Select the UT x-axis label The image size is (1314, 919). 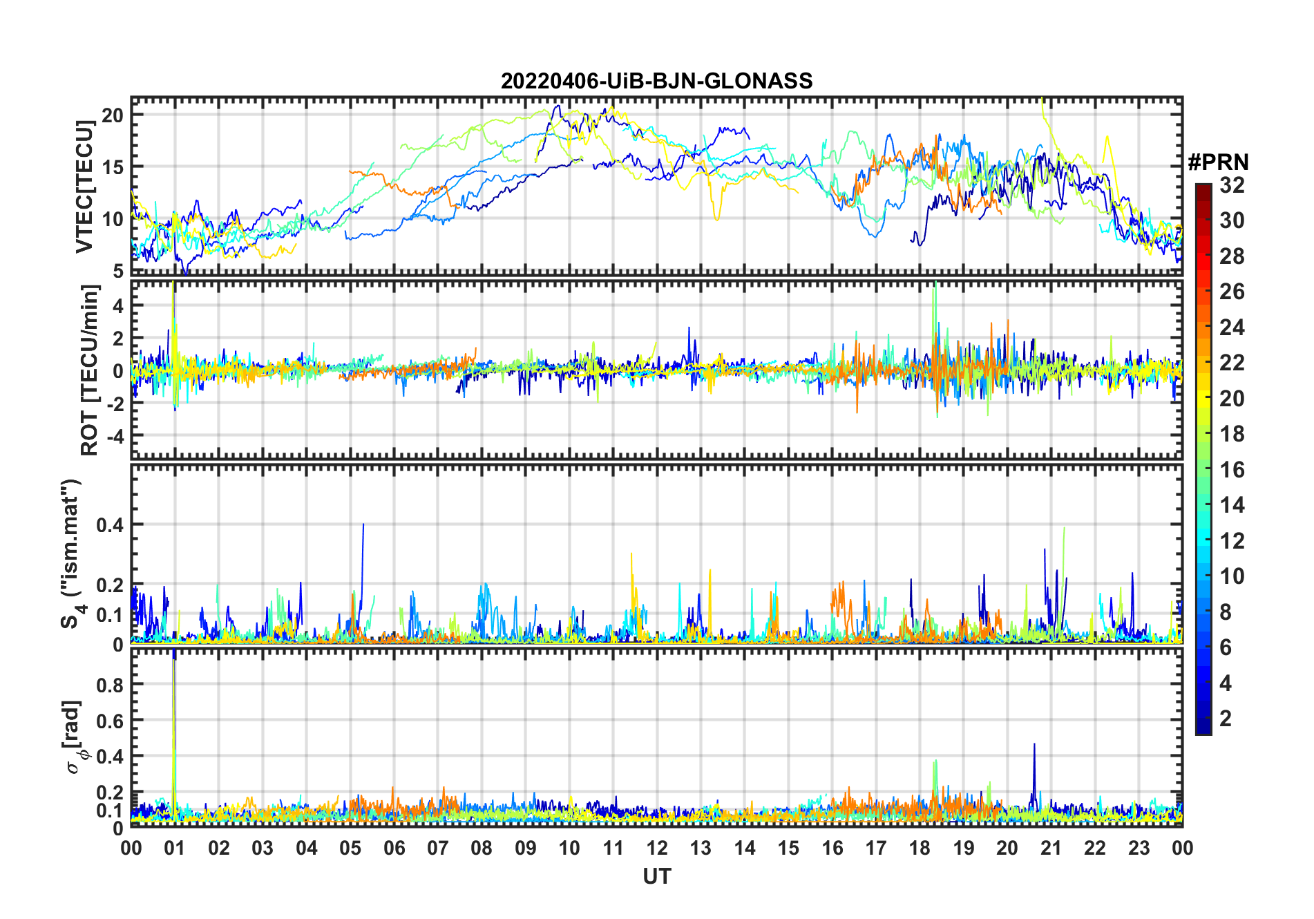[656, 876]
